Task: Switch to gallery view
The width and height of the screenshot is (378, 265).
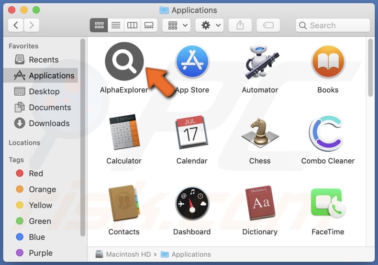Action: (149, 25)
